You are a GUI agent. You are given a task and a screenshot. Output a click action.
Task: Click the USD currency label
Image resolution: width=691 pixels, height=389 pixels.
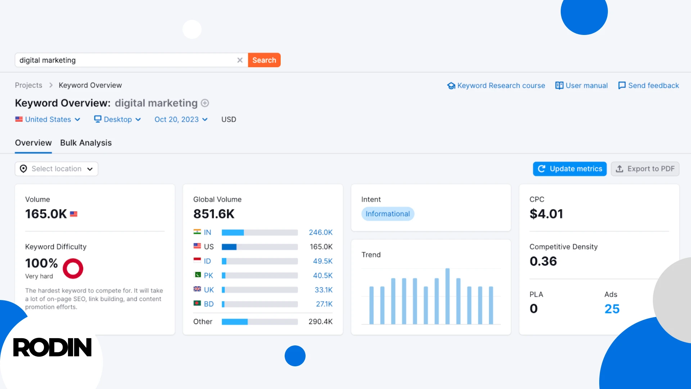coord(229,120)
